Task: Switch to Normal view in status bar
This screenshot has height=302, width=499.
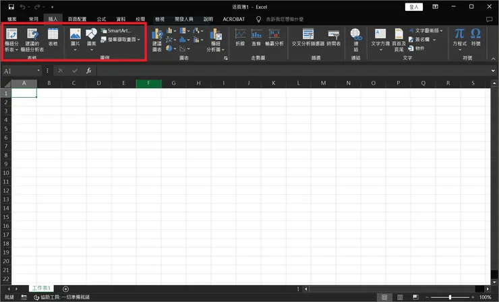Action: (x=384, y=297)
